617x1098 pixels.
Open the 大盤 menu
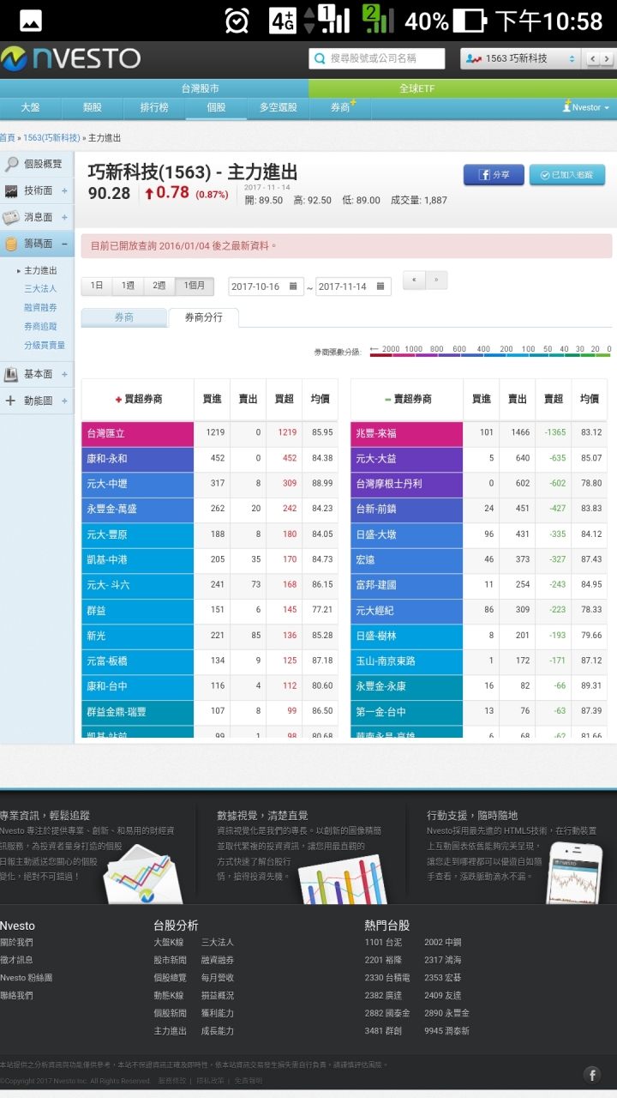point(30,107)
